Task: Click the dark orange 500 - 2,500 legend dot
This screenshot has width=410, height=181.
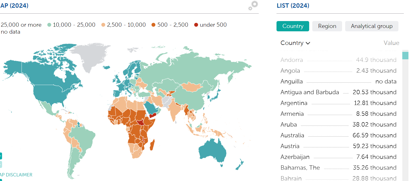Action: point(154,25)
